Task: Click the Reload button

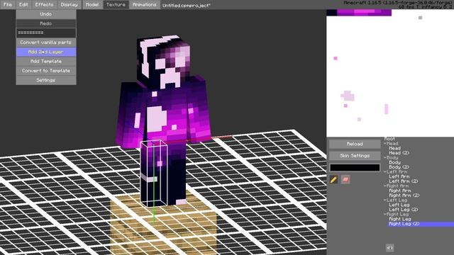Action: [355, 144]
